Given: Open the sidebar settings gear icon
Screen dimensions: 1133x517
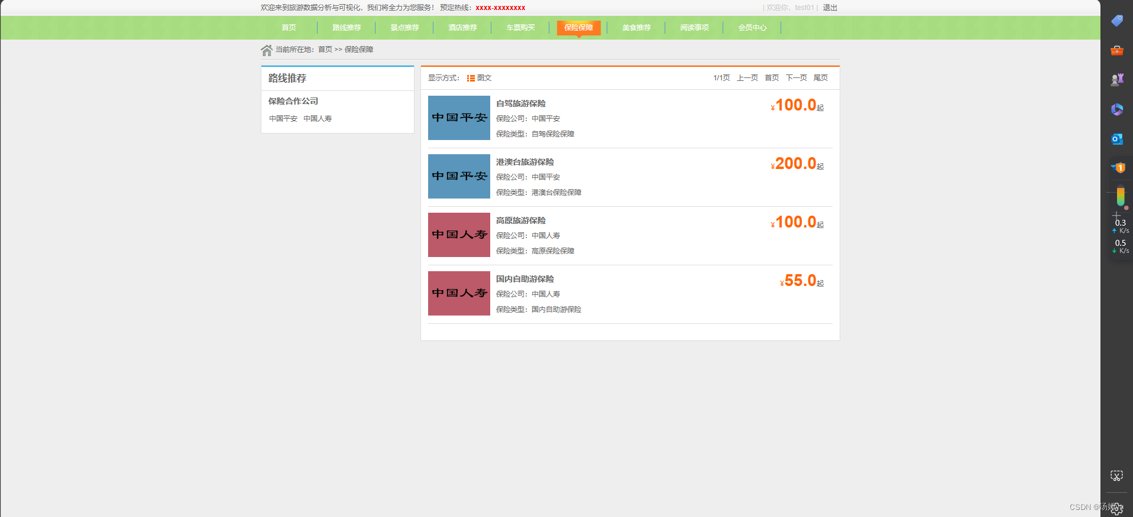Looking at the screenshot, I should [1116, 509].
